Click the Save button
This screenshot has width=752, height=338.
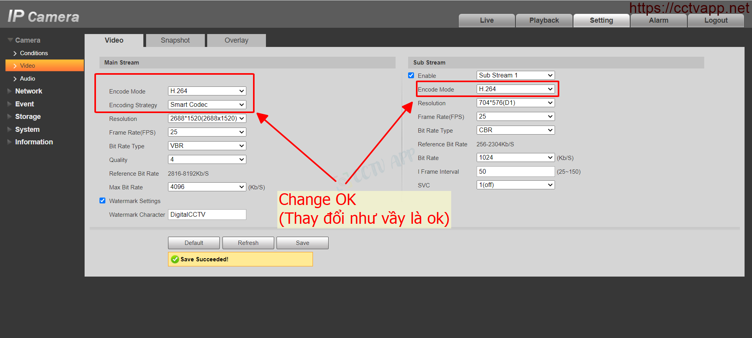coord(302,243)
